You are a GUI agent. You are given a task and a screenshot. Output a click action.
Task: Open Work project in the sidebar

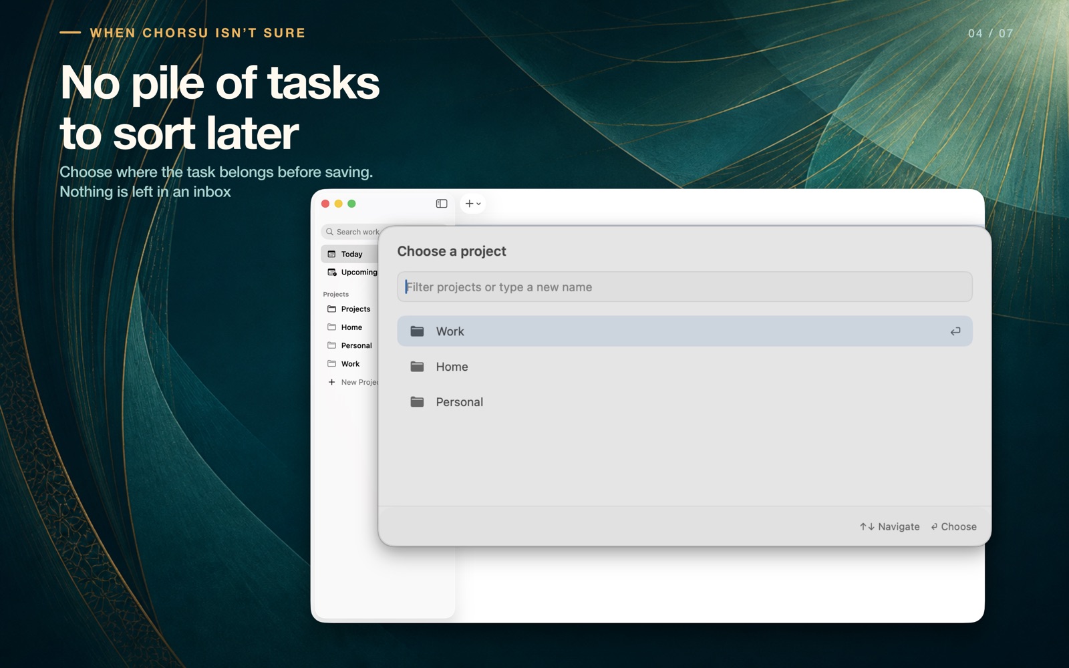coord(349,364)
